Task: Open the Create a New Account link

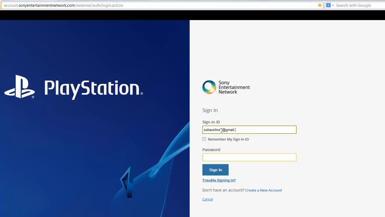Action: (x=263, y=190)
